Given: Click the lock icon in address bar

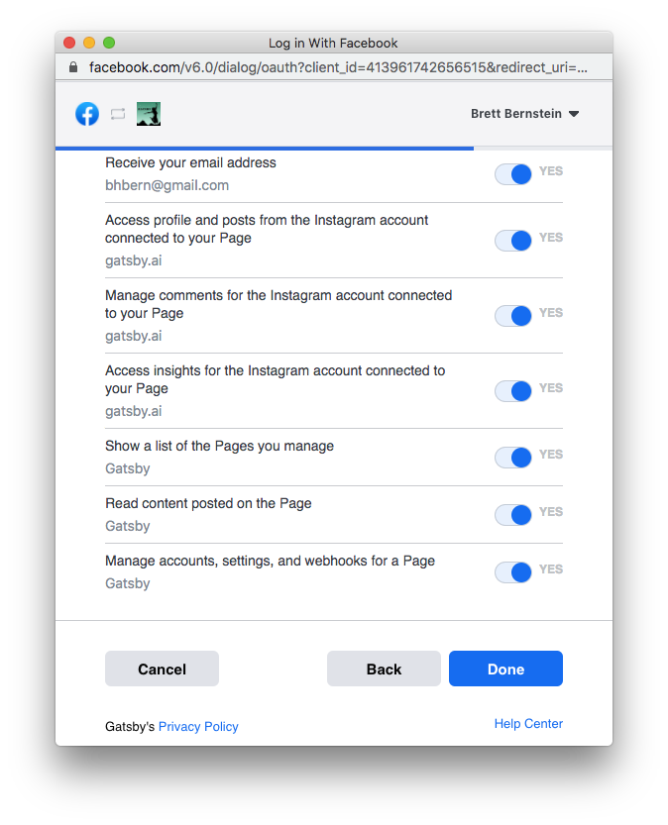Looking at the screenshot, I should pyautogui.click(x=73, y=67).
